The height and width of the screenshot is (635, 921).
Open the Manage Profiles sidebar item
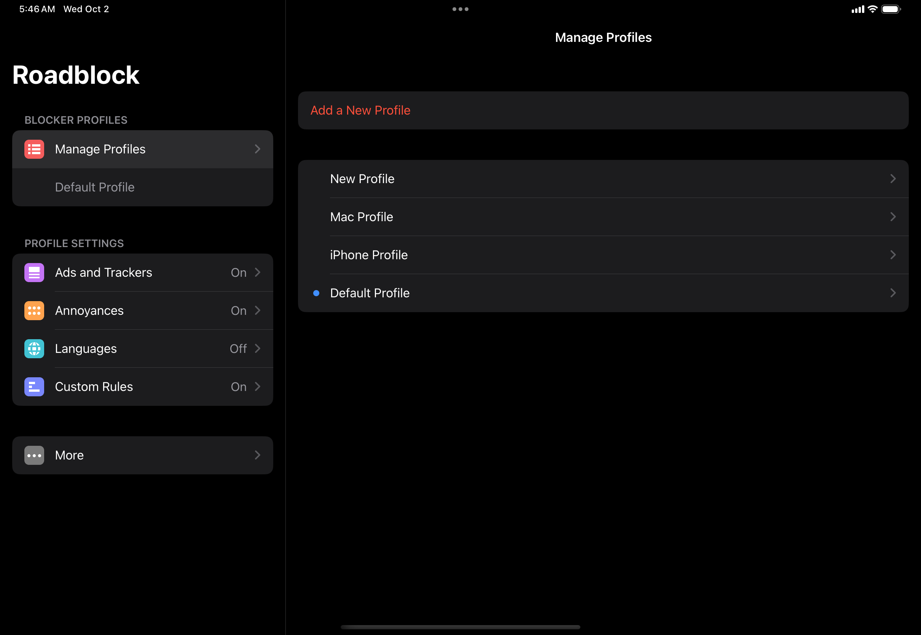click(x=100, y=149)
